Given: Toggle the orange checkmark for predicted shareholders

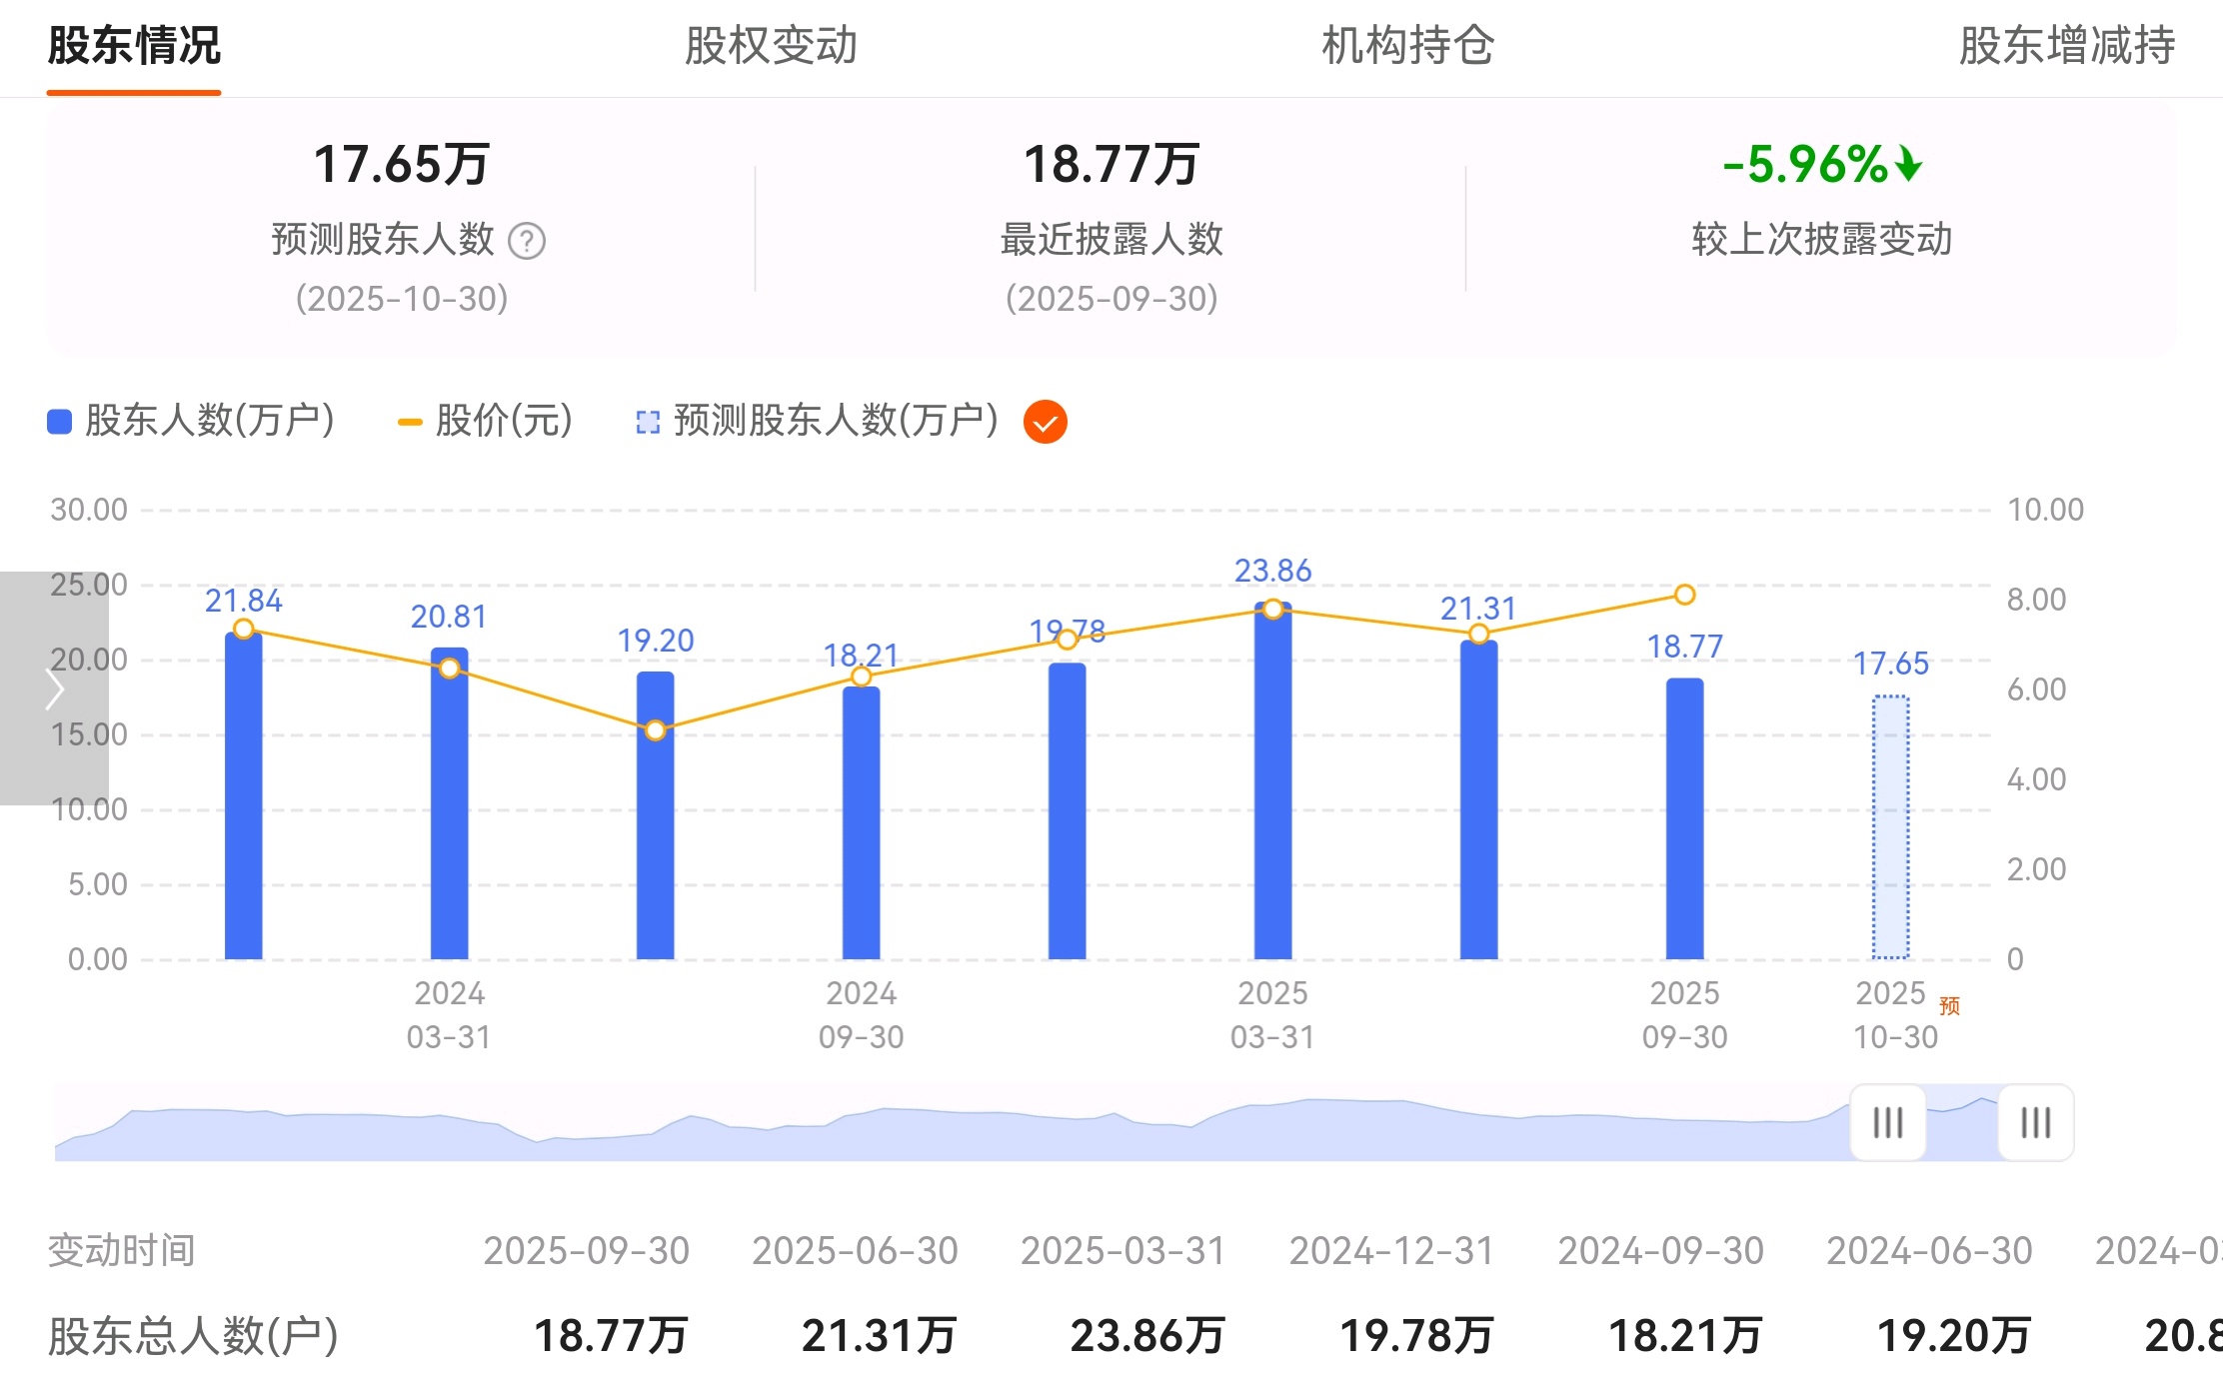Looking at the screenshot, I should click(1046, 422).
